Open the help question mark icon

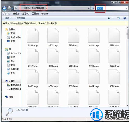pos(125,18)
